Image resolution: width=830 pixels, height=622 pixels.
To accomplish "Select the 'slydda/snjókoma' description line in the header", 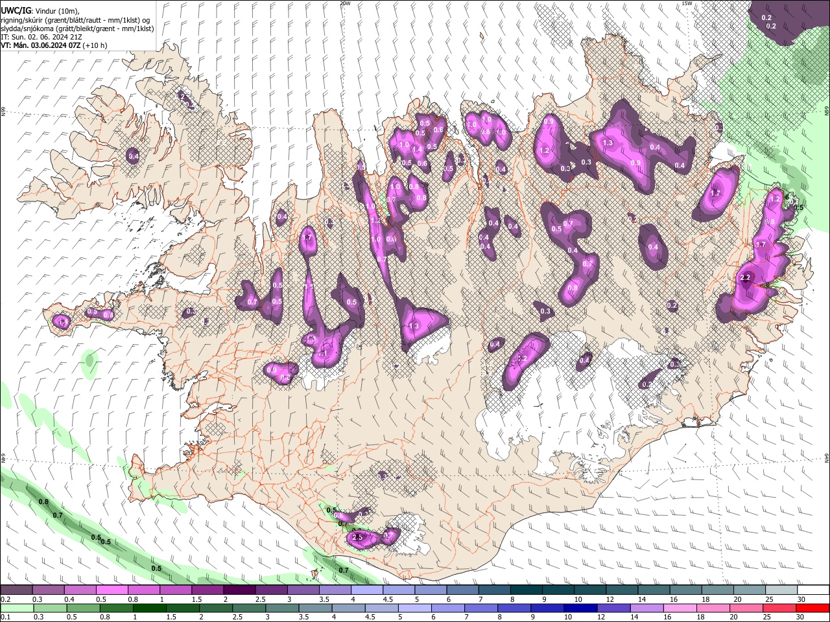I will pyautogui.click(x=77, y=29).
